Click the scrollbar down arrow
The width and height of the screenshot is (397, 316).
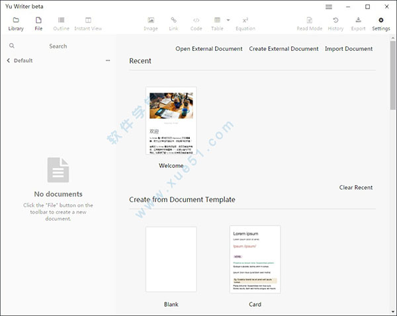(x=392, y=311)
